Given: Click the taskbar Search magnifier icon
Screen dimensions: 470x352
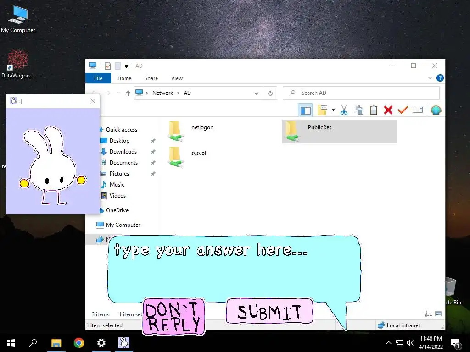Looking at the screenshot, I should click(33, 343).
